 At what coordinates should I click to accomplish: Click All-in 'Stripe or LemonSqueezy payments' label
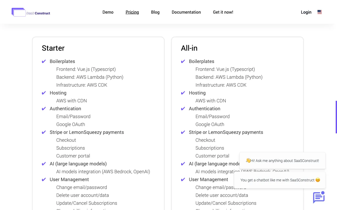[x=226, y=132]
